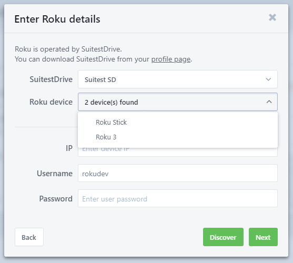293x263 pixels.
Task: Click the IP field label
Action: coord(69,148)
